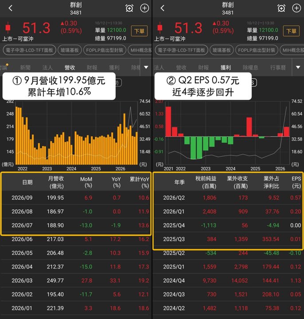Open the 法人 tab in the right panel

click(x=159, y=67)
